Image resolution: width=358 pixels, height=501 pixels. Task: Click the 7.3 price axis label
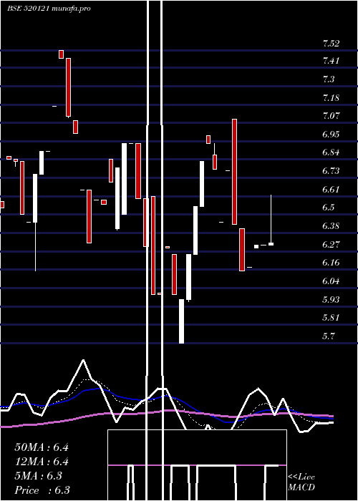[328, 79]
